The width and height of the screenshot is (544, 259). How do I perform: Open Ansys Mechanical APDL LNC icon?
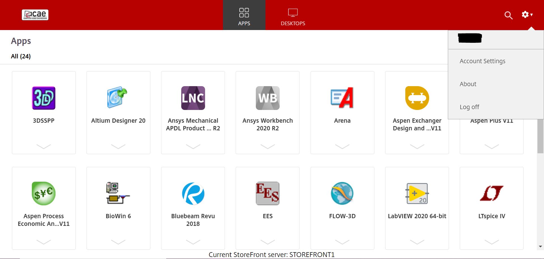pos(193,98)
